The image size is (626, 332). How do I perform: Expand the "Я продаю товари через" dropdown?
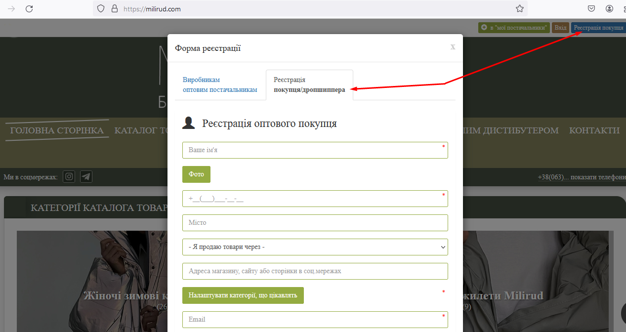click(x=315, y=247)
